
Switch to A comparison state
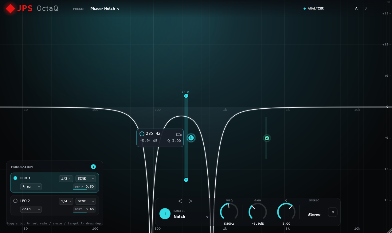click(356, 9)
